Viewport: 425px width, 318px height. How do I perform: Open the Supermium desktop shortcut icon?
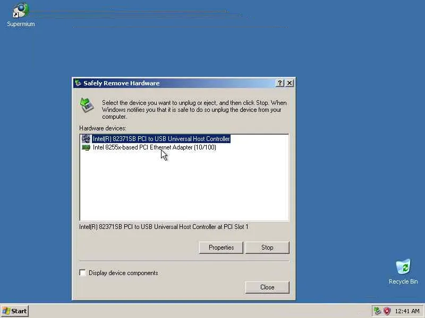coord(21,10)
